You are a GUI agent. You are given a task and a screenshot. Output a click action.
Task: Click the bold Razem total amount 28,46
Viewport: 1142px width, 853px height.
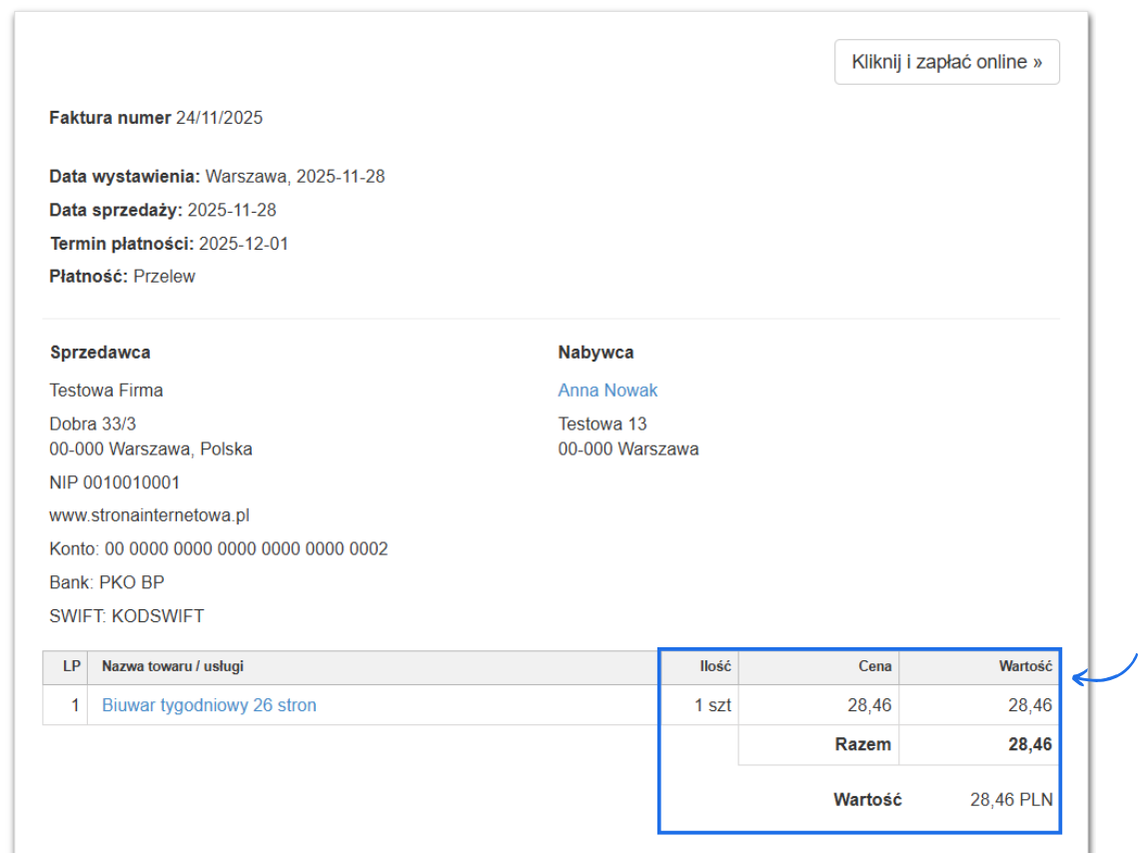[1029, 744]
